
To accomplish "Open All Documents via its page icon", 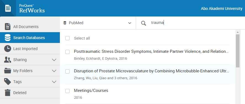I will pos(8,27).
